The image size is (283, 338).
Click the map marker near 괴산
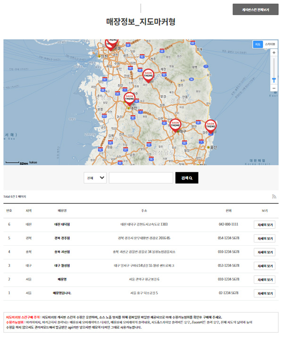(149, 74)
